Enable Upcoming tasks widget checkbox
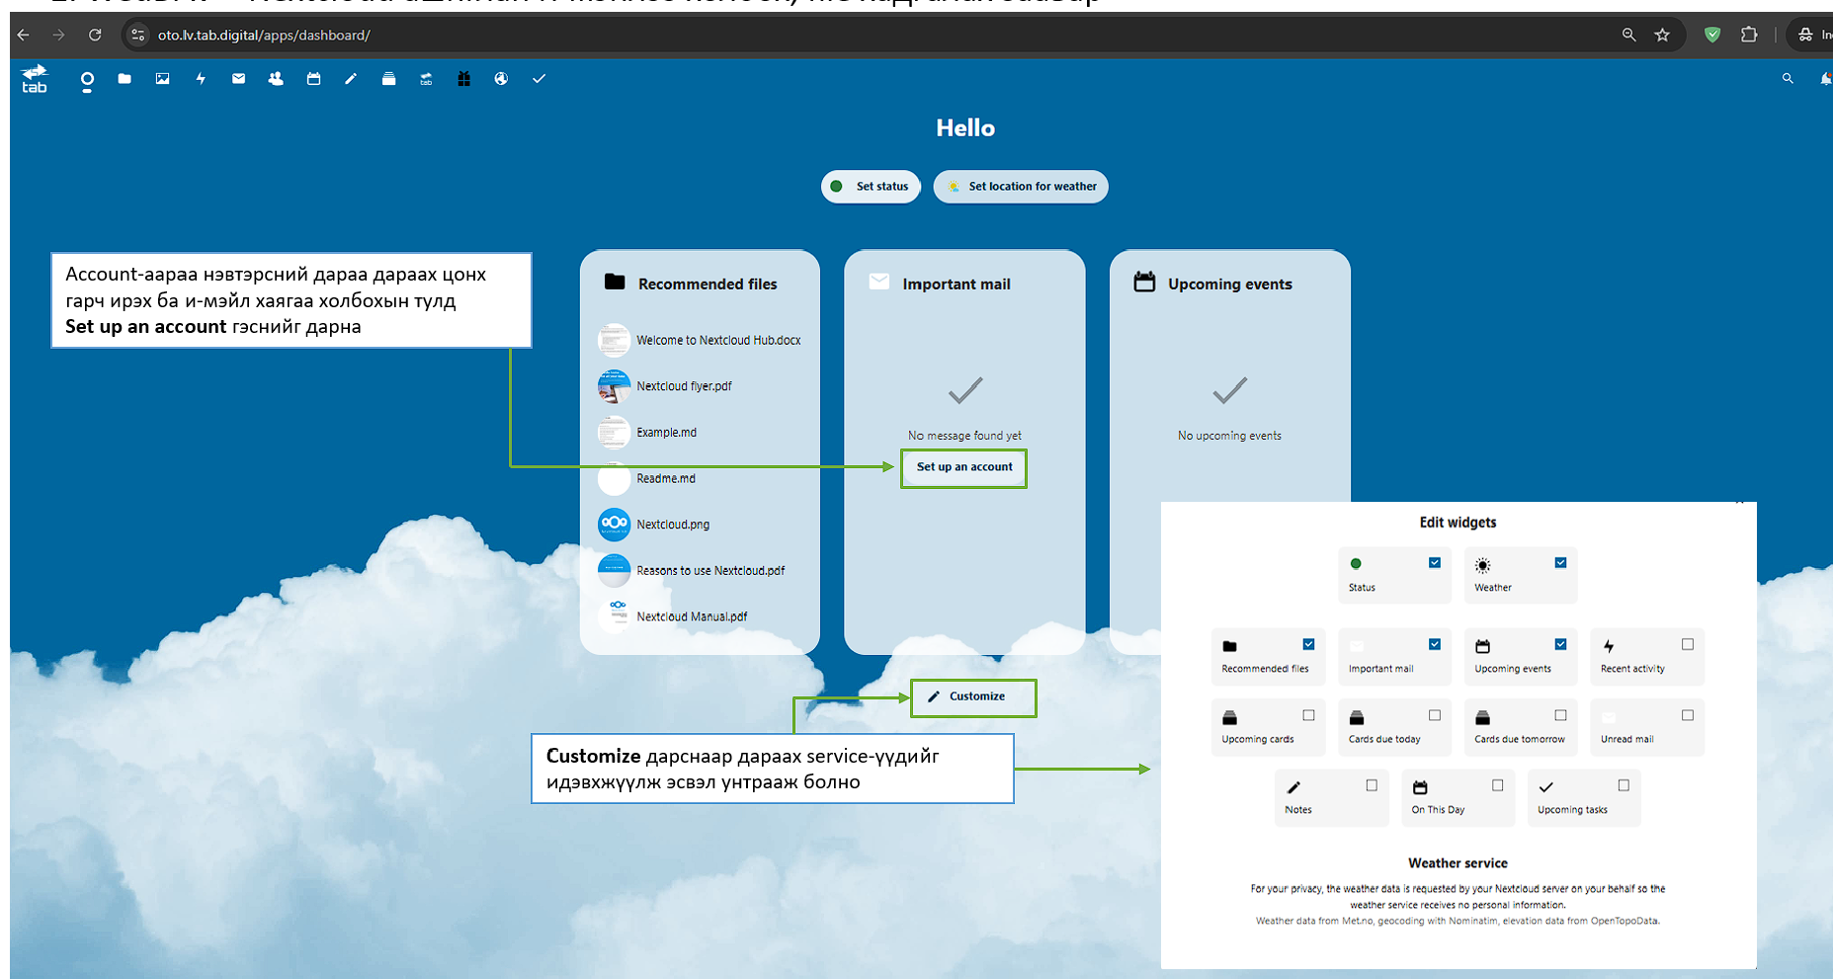The height and width of the screenshot is (979, 1833). tap(1624, 785)
